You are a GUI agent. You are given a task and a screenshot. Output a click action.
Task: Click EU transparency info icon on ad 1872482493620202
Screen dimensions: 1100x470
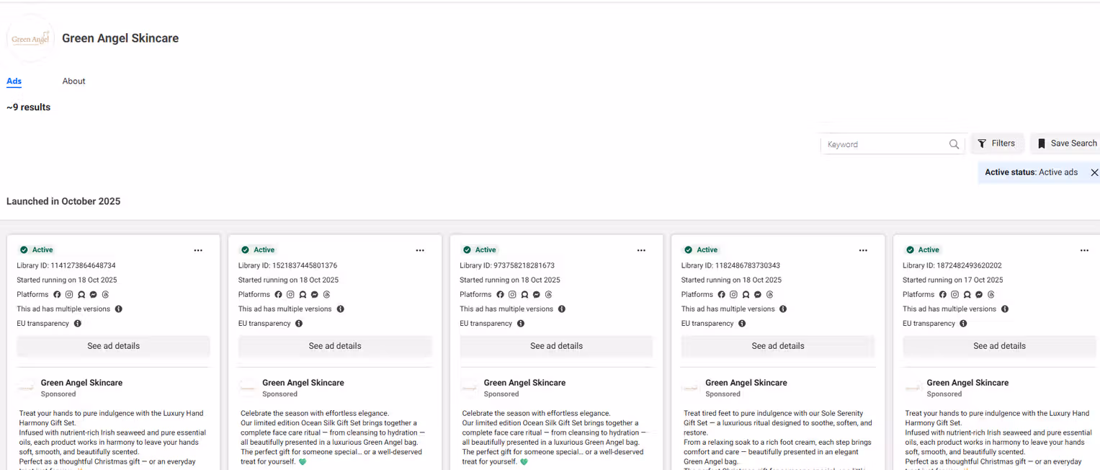[x=964, y=324]
